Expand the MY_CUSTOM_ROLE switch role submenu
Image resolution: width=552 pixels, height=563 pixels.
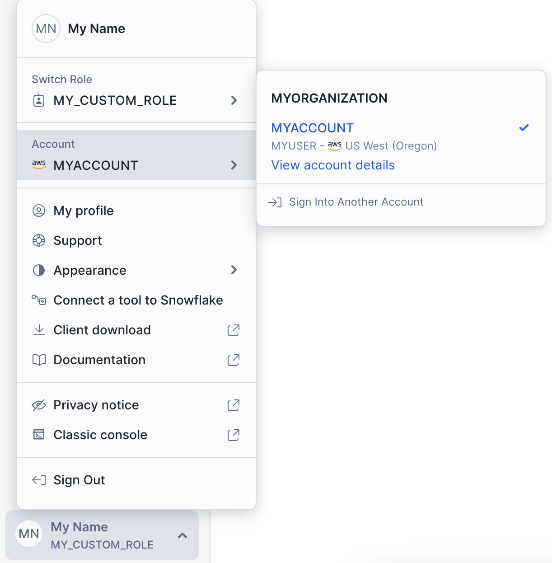[x=234, y=100]
